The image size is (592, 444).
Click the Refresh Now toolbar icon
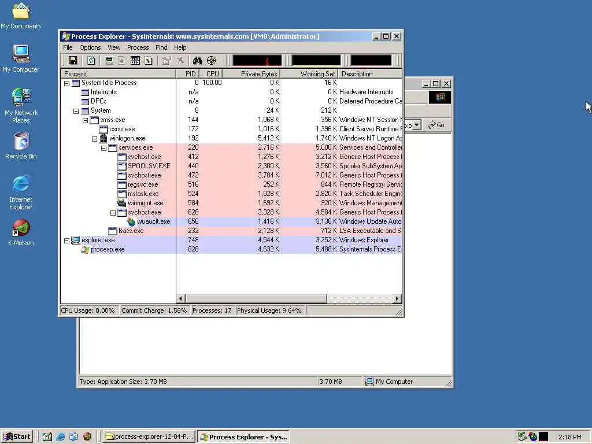(x=91, y=60)
